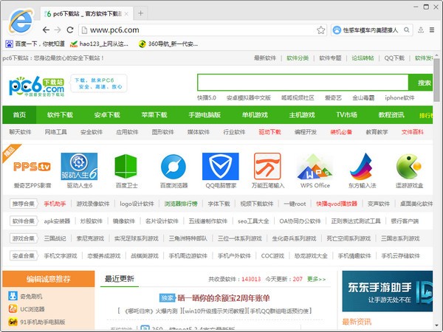The width and height of the screenshot is (443, 332).
Task: Open 文件百科 category link
Action: tap(412, 132)
